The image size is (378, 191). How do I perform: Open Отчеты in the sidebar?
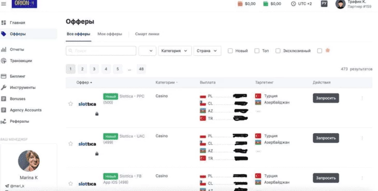pyautogui.click(x=17, y=49)
